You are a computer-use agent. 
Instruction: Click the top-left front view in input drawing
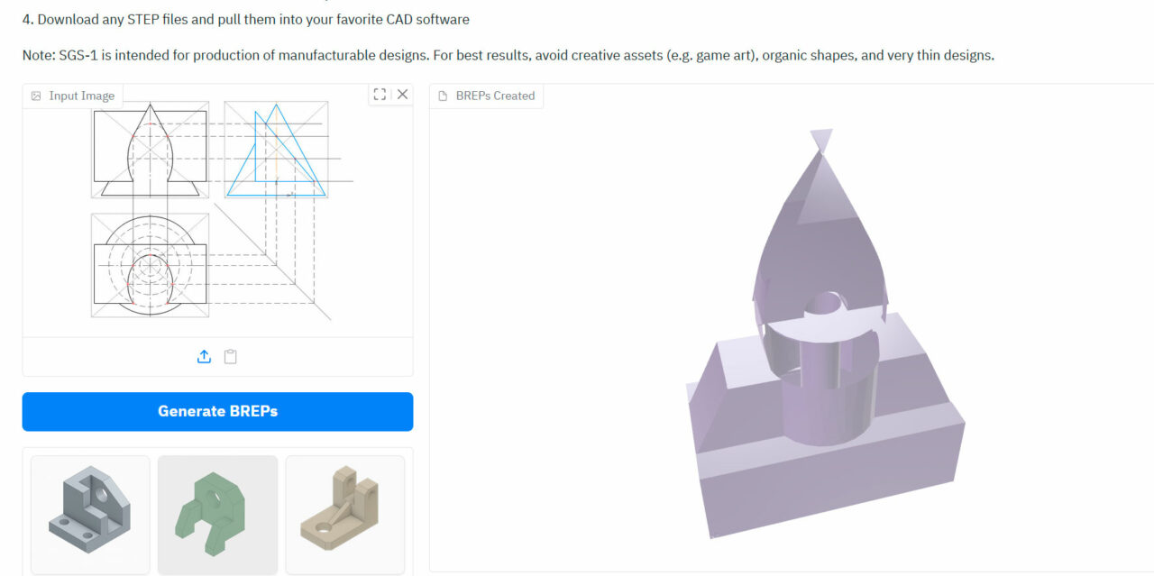tap(150, 150)
